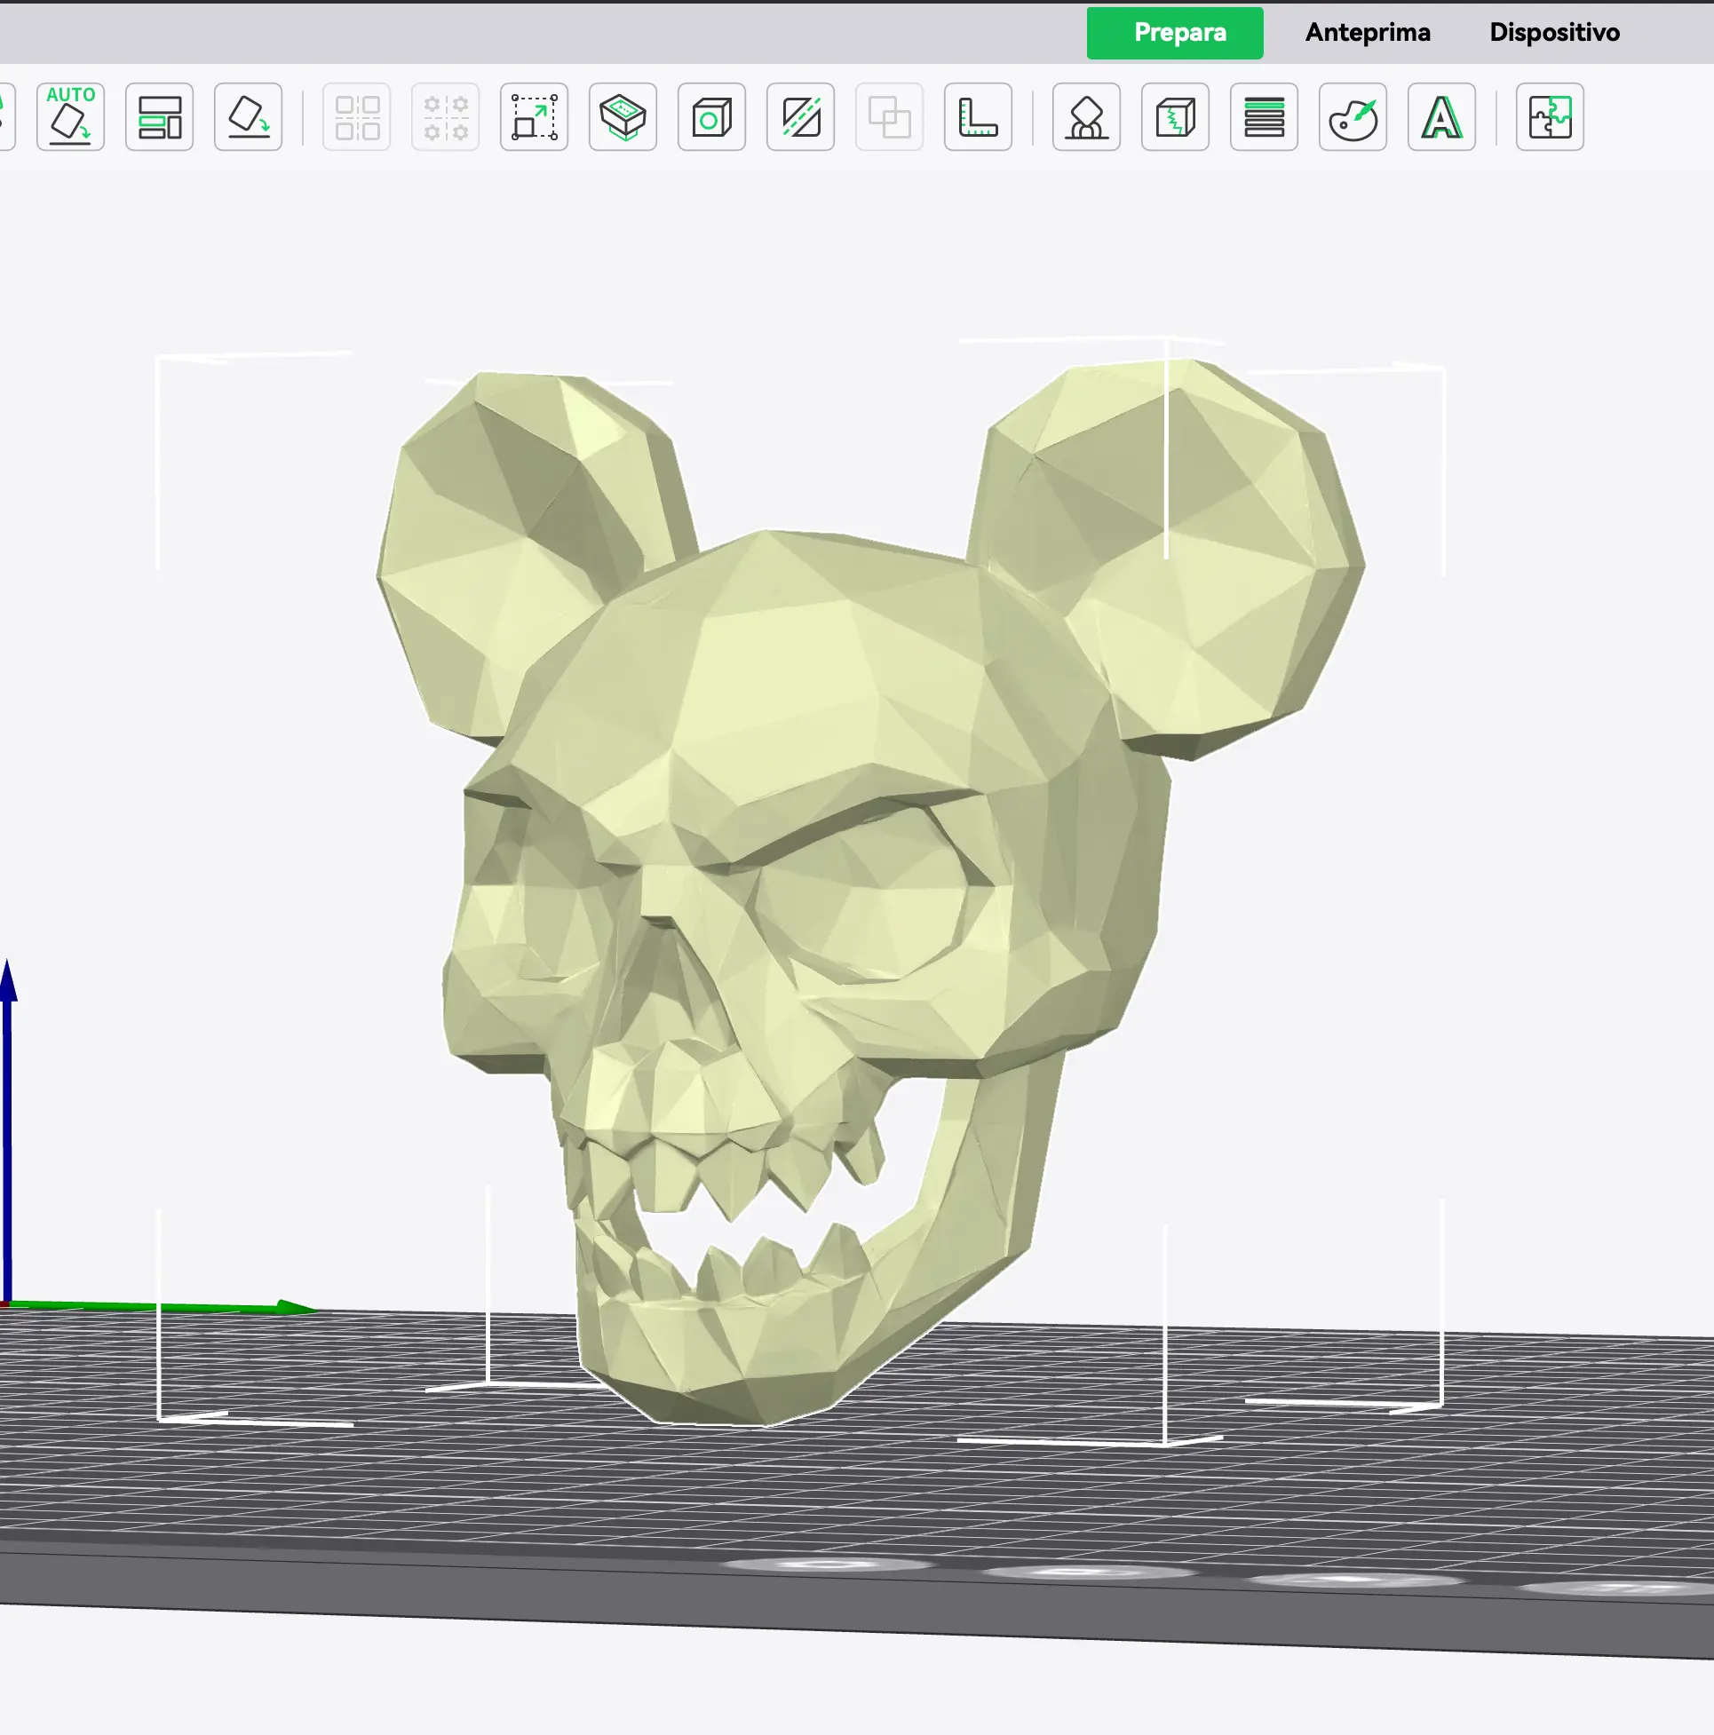Select the orient tool beside arrange

[249, 116]
